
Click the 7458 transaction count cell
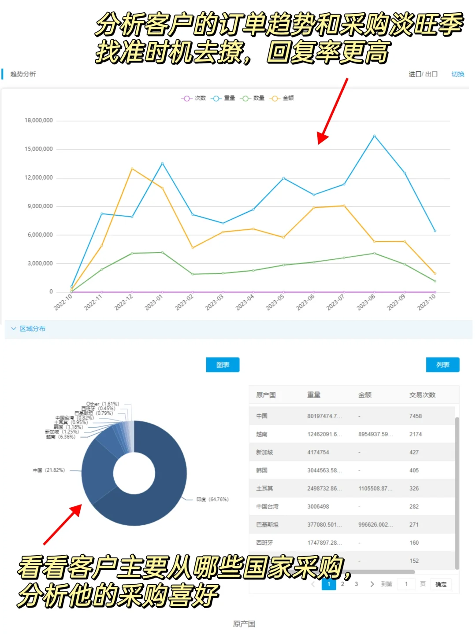click(x=416, y=416)
